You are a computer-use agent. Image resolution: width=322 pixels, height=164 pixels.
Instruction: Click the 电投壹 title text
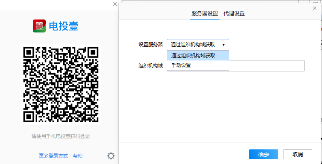click(x=64, y=26)
